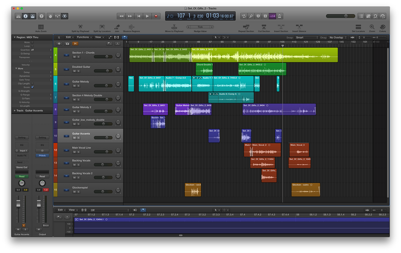Click the Guitar Accents channel strip volume fader
Image resolution: width=401 pixels, height=253 pixels.
18,203
